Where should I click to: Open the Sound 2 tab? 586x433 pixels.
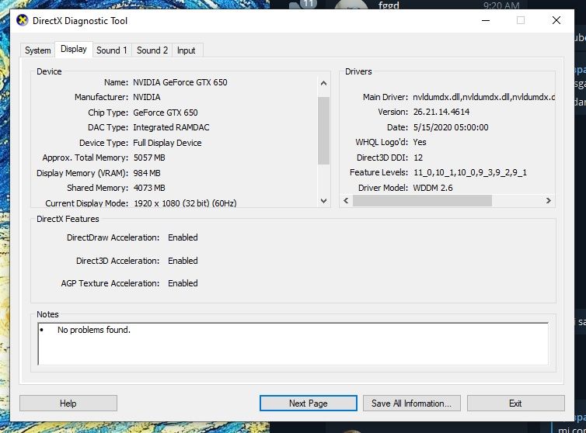[152, 50]
